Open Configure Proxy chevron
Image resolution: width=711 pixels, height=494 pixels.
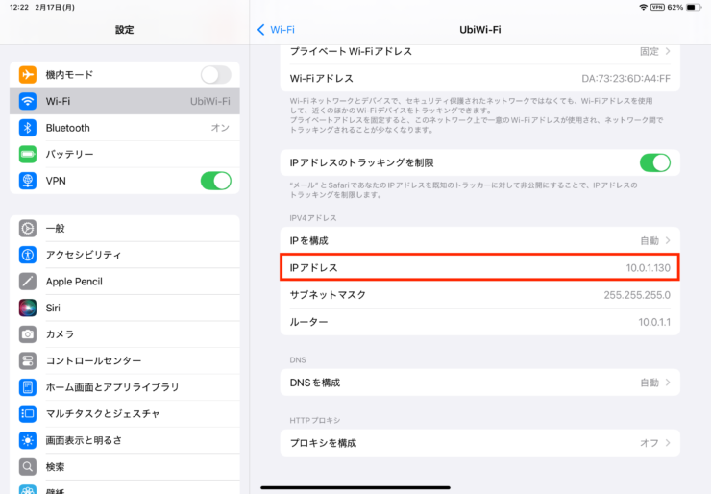click(x=668, y=443)
